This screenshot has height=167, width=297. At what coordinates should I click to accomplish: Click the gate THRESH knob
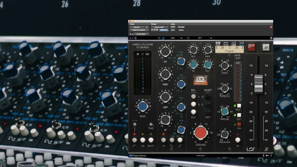pos(225,88)
